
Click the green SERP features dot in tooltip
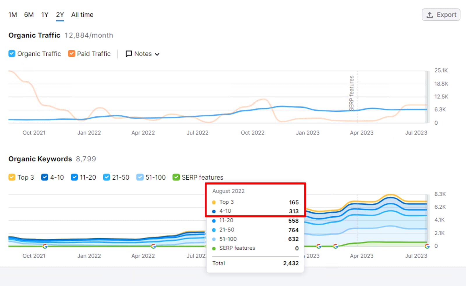214,248
